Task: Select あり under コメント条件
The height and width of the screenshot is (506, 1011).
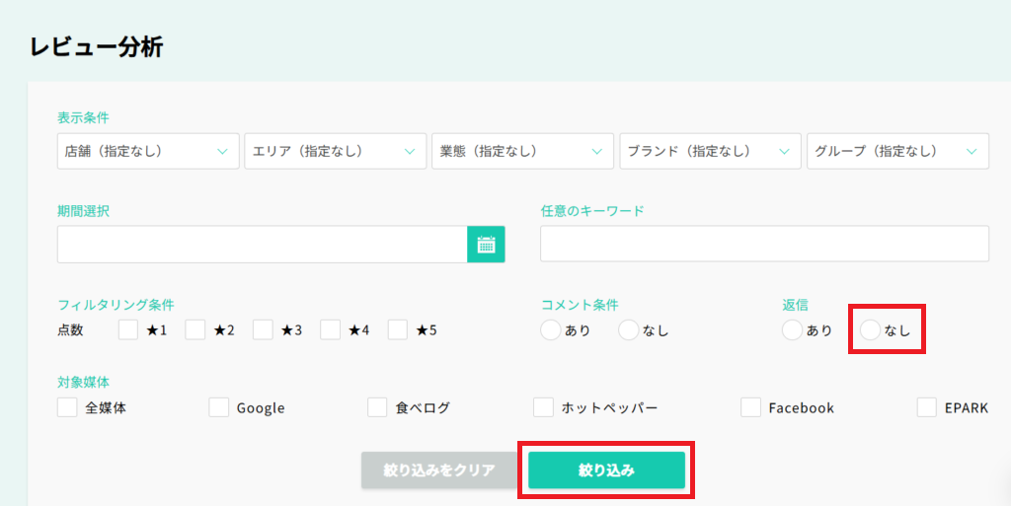Action: pyautogui.click(x=551, y=330)
